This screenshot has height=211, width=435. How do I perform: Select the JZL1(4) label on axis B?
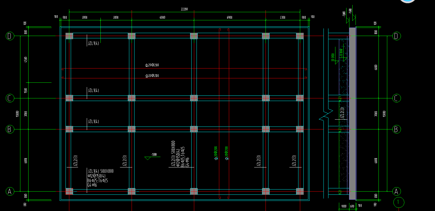coord(93,121)
